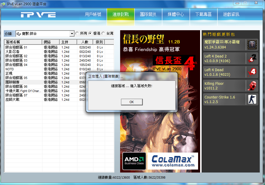The height and width of the screenshot is (185, 265).
Task: Sort by the 人數 column header
Action: click(x=85, y=42)
